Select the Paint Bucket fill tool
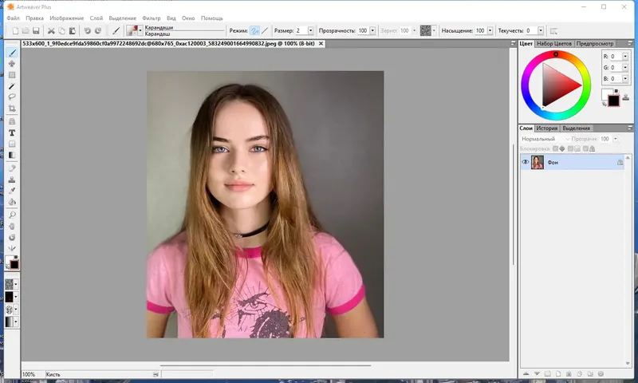 point(12,202)
